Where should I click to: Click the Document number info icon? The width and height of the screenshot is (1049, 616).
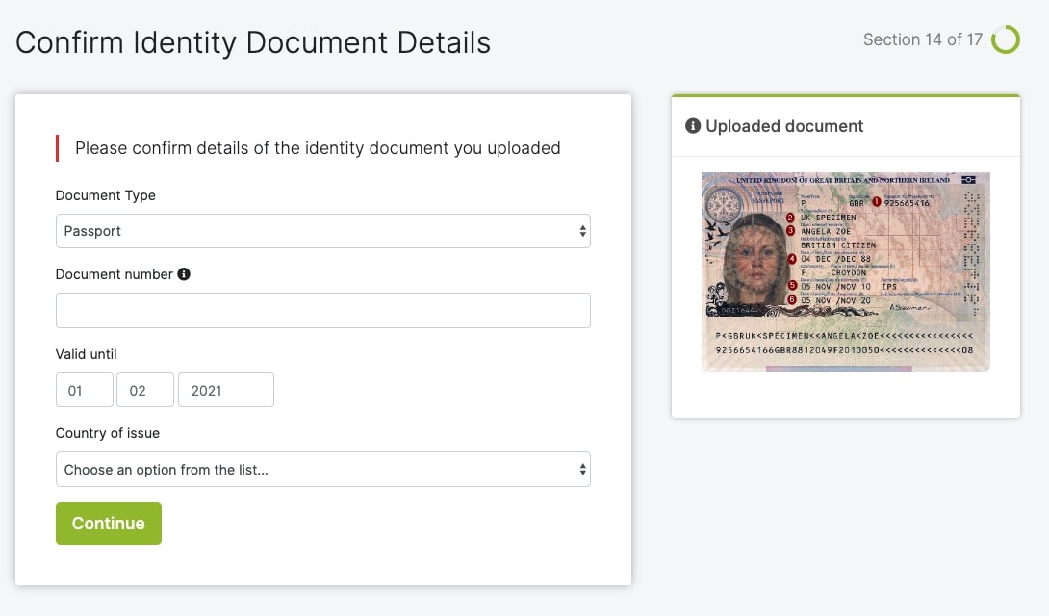(x=183, y=273)
